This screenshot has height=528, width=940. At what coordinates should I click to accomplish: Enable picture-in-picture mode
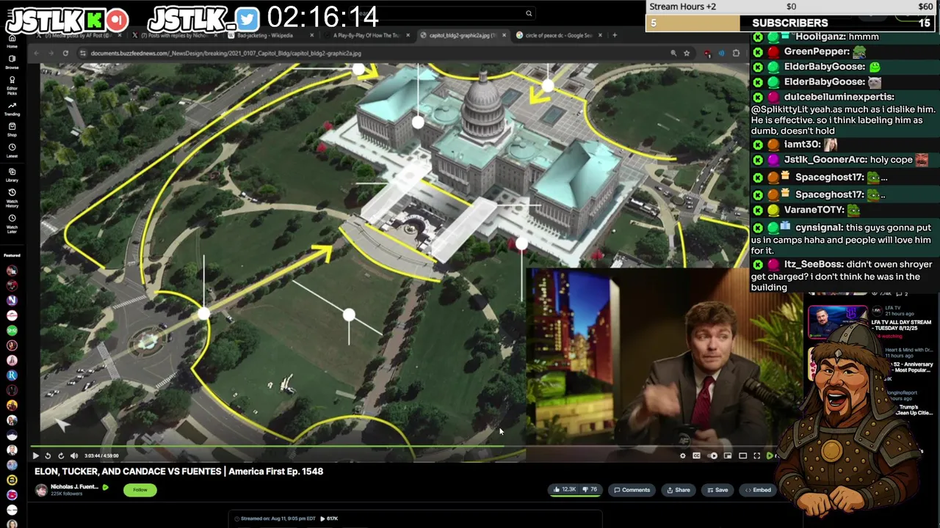pos(728,456)
